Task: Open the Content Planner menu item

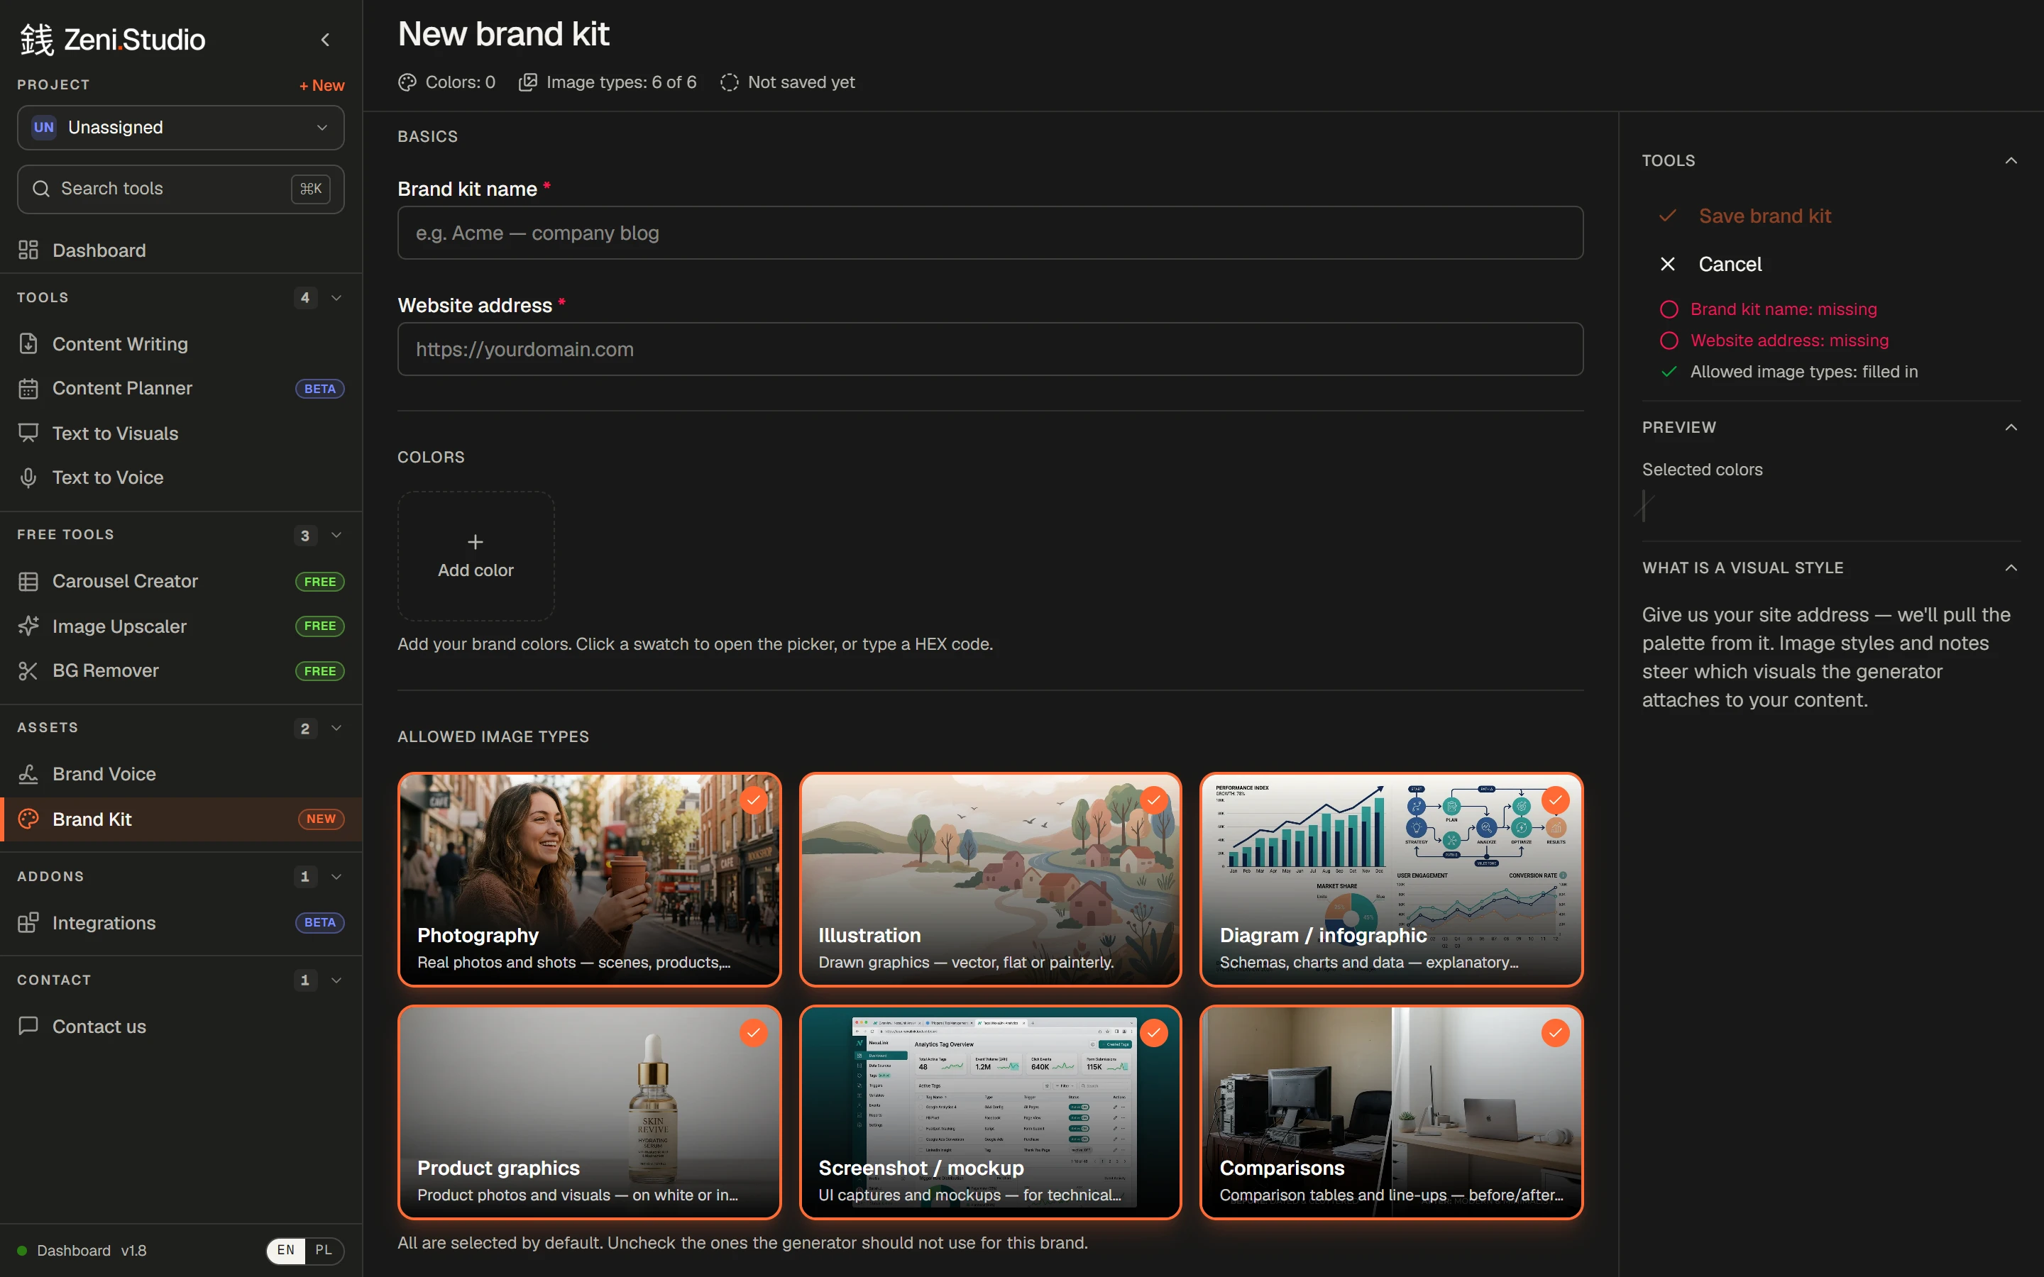Action: tap(181, 389)
